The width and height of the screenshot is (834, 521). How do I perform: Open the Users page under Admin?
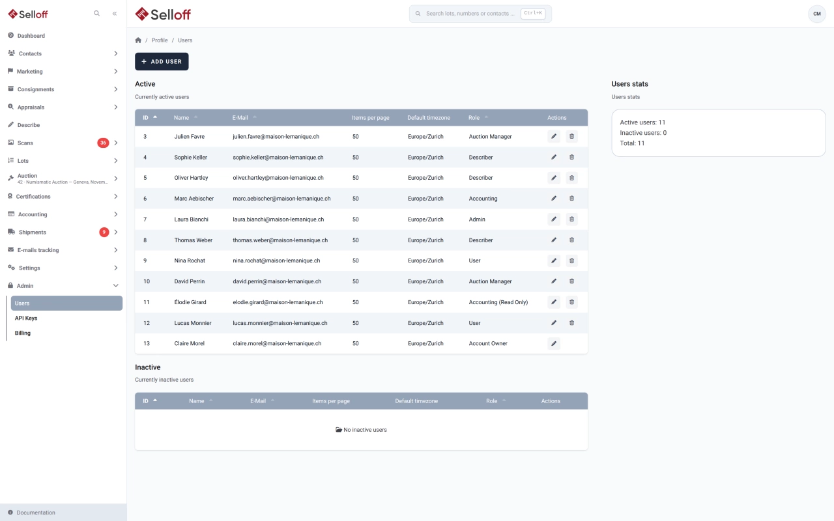tap(66, 303)
